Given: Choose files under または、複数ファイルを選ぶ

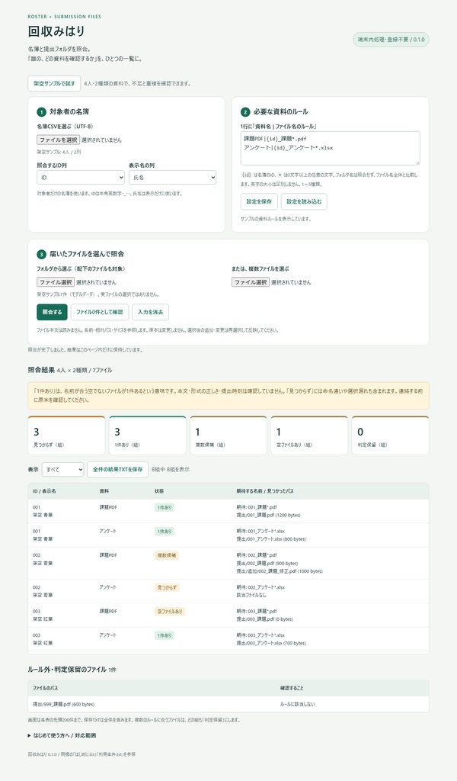Looking at the screenshot, I should coord(251,282).
